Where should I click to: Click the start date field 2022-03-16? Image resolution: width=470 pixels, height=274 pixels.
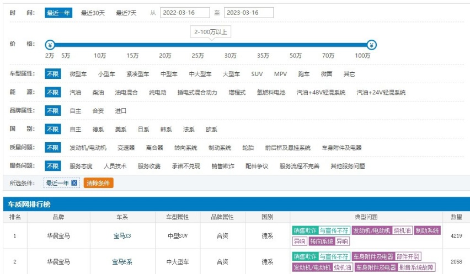pyautogui.click(x=185, y=13)
